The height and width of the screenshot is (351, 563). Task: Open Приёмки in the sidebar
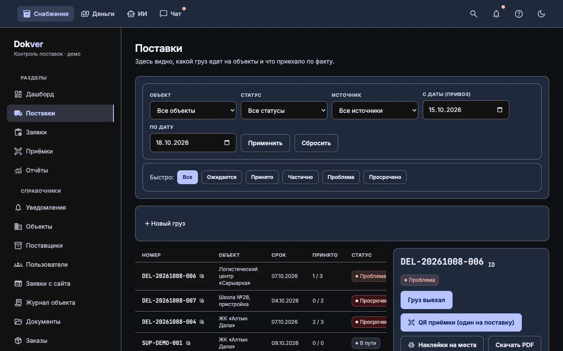coord(60,151)
